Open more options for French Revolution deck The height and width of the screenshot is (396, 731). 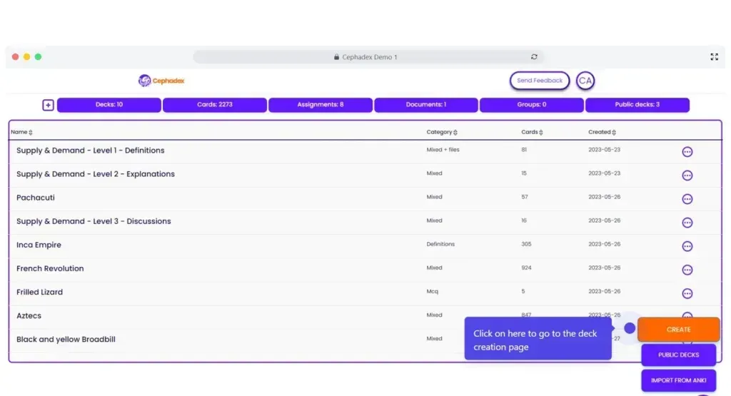coord(687,270)
